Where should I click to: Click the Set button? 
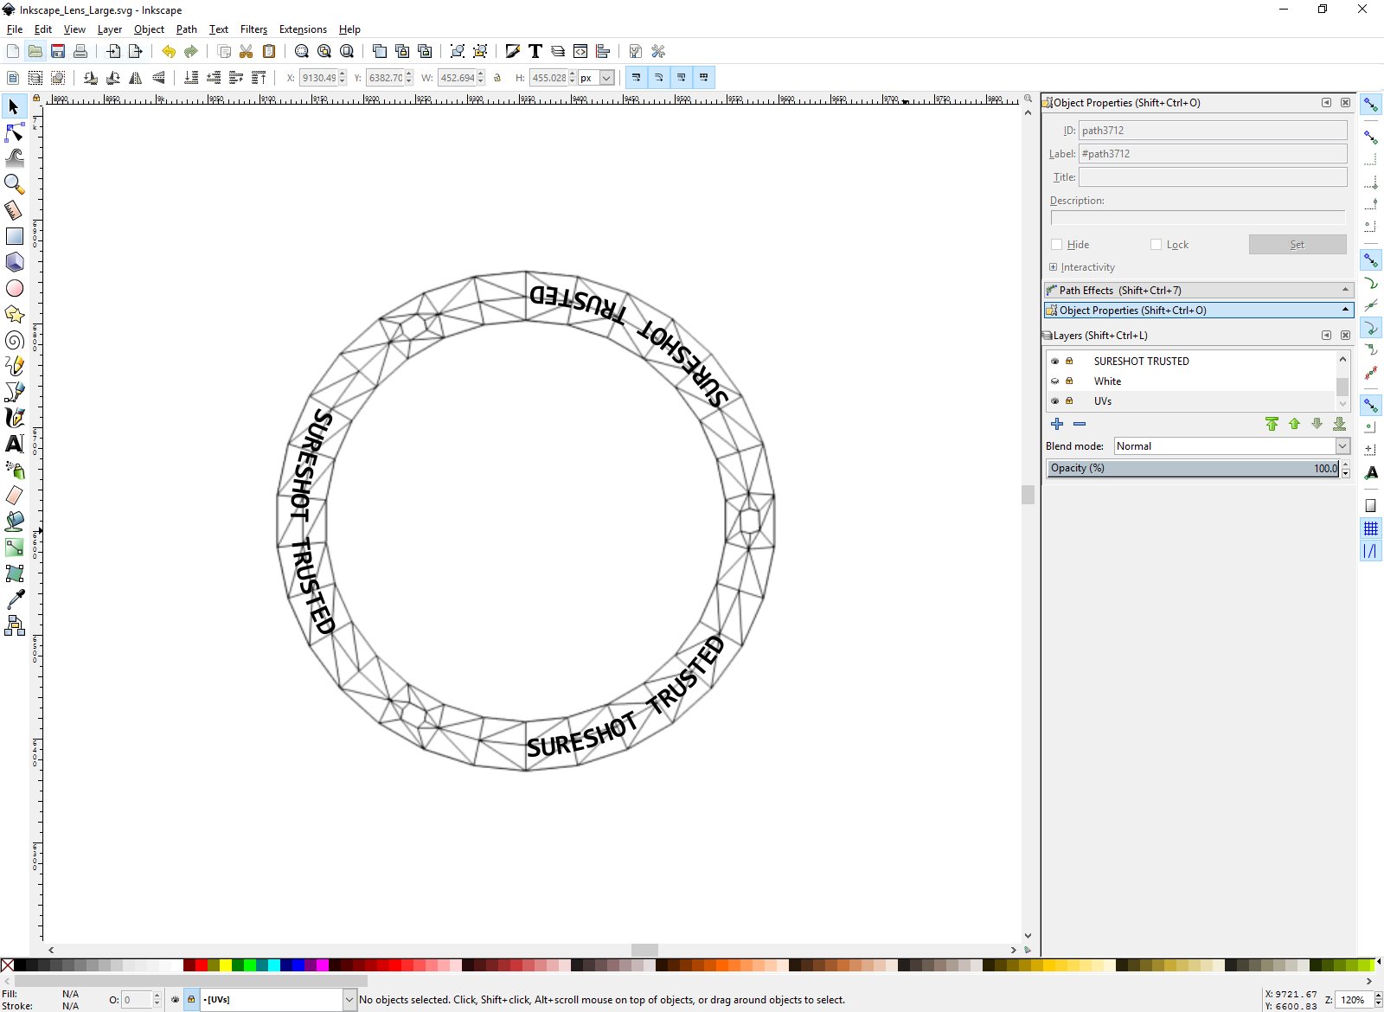[1297, 245]
